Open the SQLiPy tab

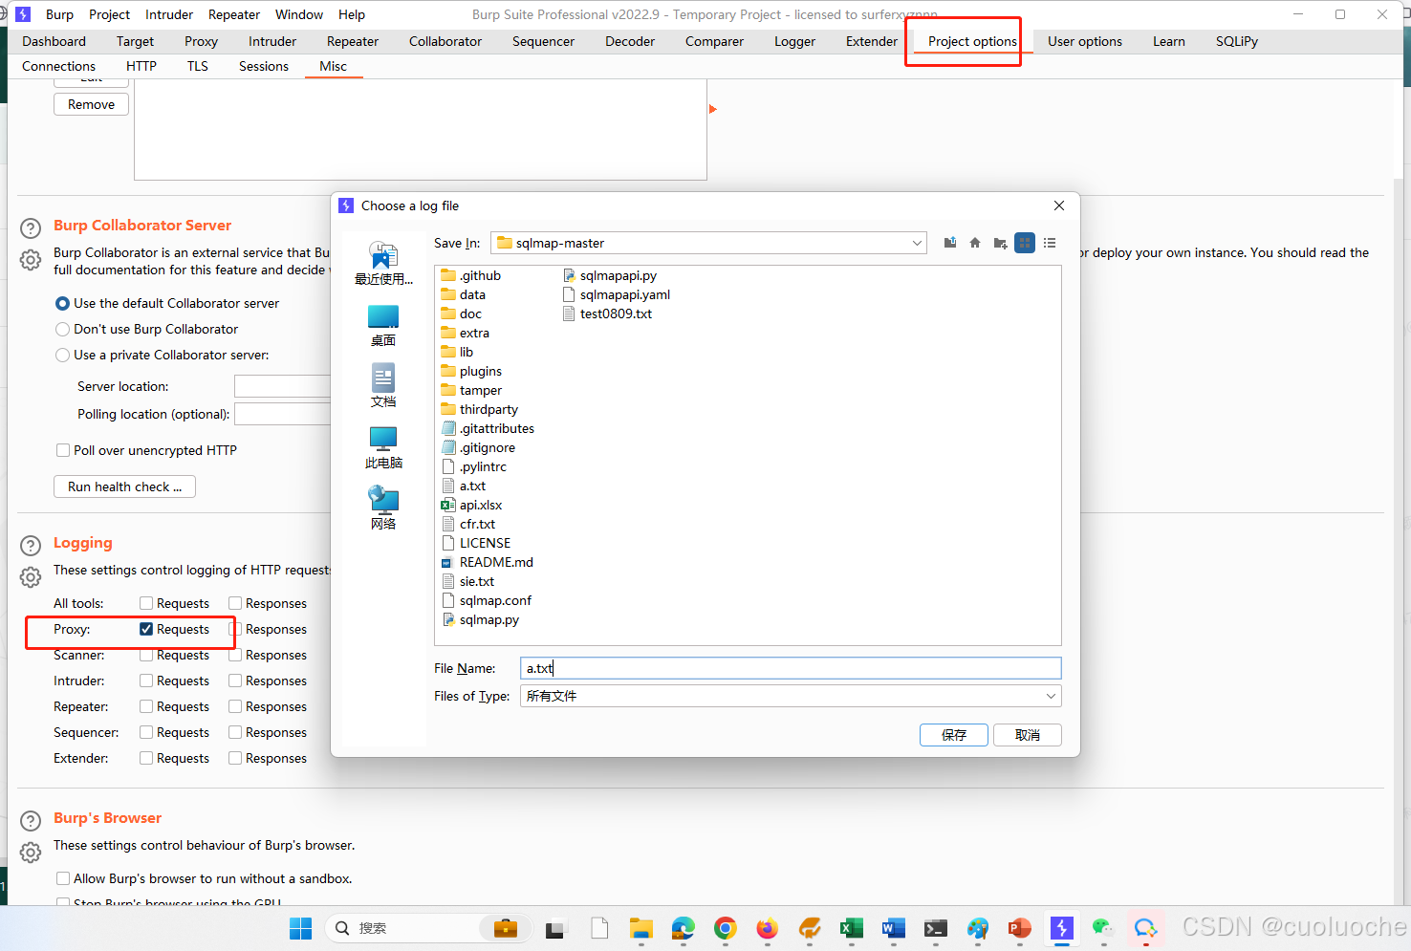click(x=1237, y=41)
